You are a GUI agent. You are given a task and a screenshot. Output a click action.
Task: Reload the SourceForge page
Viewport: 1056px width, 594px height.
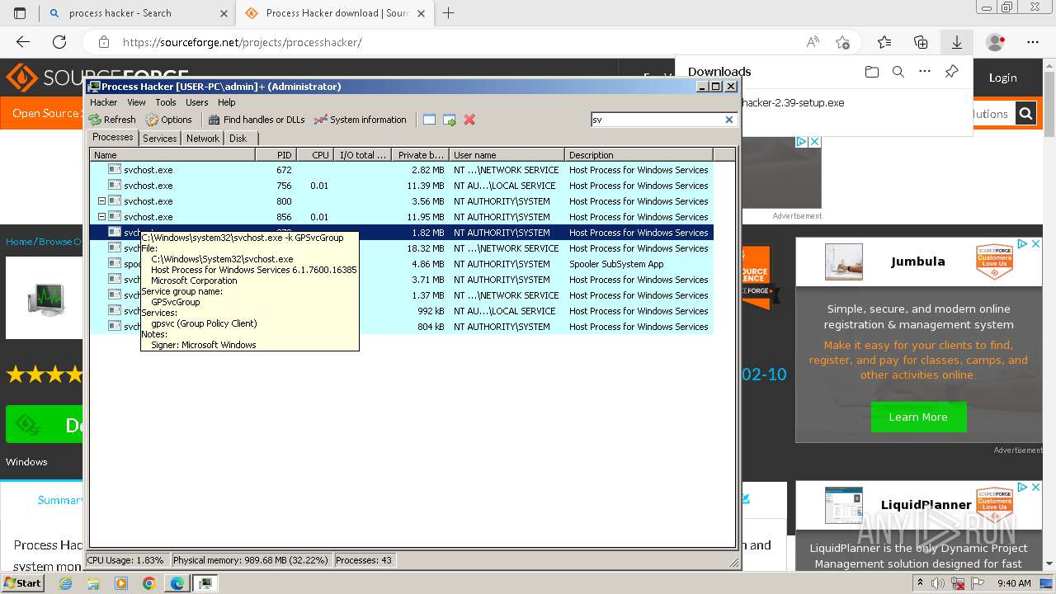(x=59, y=42)
